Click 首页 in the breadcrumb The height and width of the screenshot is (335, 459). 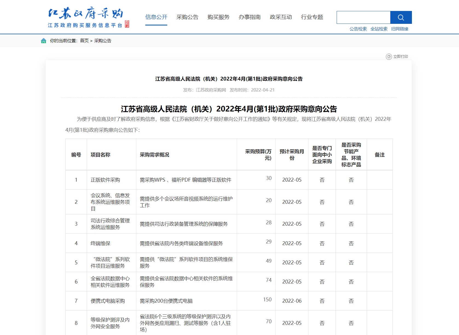[84, 41]
